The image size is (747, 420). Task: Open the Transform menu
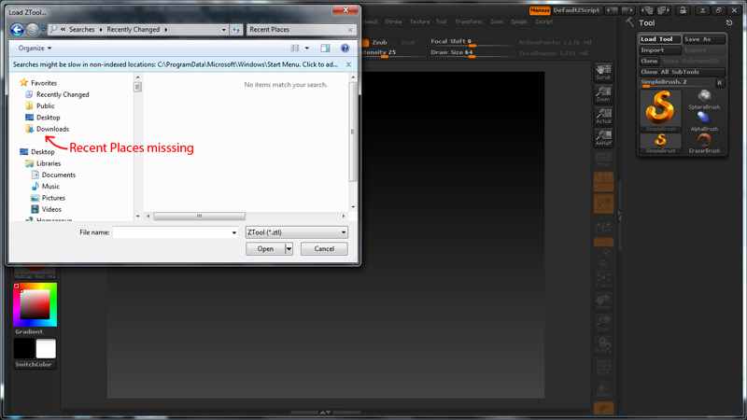[468, 21]
